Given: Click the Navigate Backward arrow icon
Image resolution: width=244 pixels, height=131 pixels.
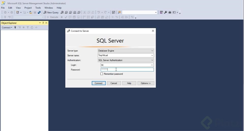Looking at the screenshot, I should click(x=5, y=12).
